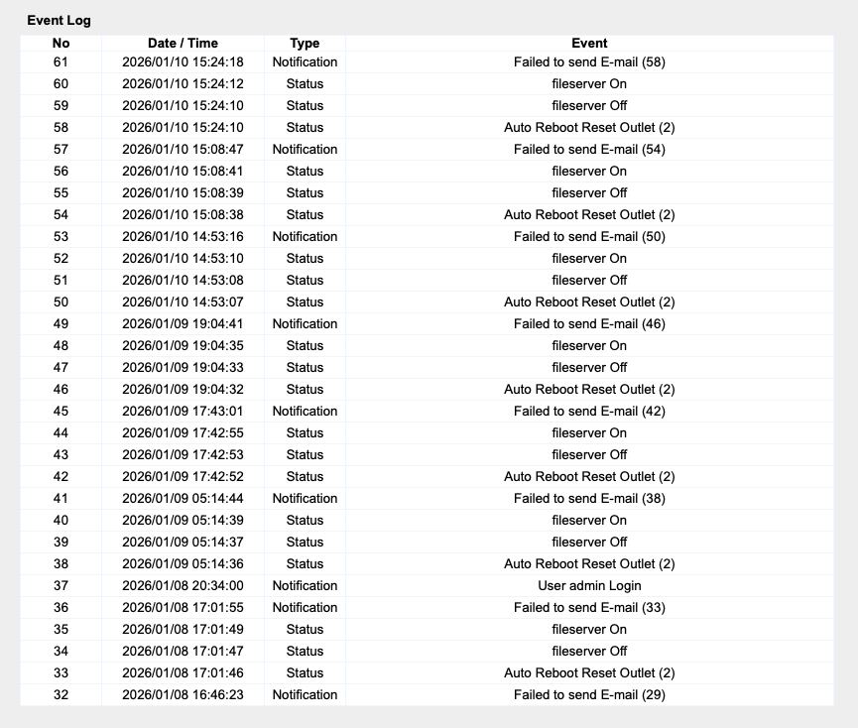The width and height of the screenshot is (858, 728).
Task: Select event row number 60
Action: tap(61, 84)
